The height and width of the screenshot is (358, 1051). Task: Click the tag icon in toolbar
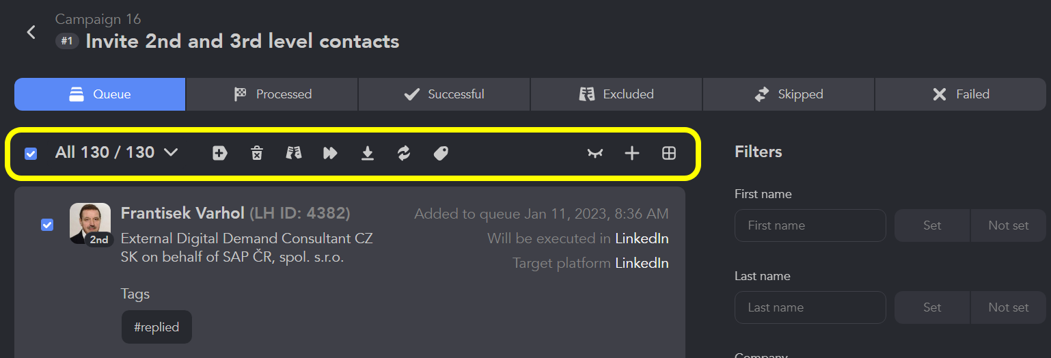441,153
